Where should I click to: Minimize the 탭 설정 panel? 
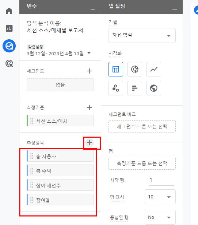coord(175,9)
